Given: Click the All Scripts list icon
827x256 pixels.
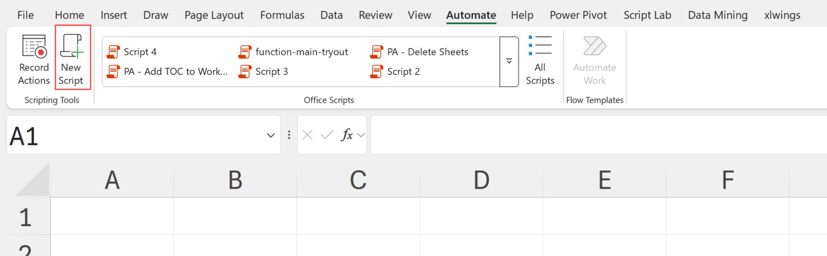Looking at the screenshot, I should click(540, 46).
